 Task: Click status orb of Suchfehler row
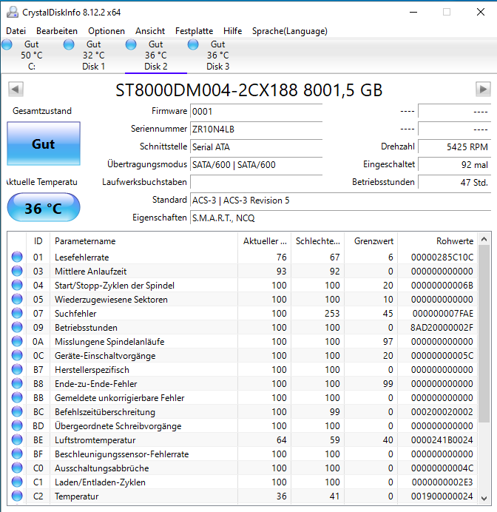[x=17, y=313]
